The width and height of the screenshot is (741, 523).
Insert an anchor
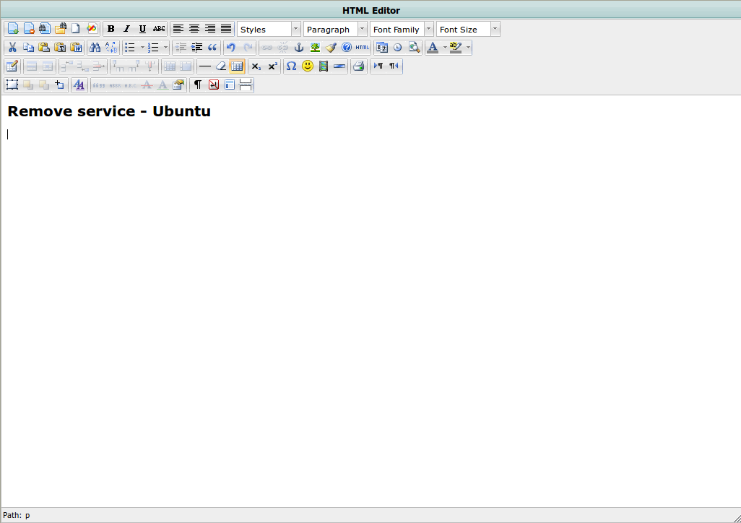(299, 47)
